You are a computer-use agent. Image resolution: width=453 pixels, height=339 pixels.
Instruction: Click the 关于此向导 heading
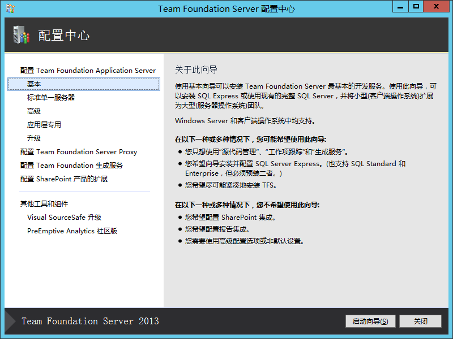click(x=196, y=69)
